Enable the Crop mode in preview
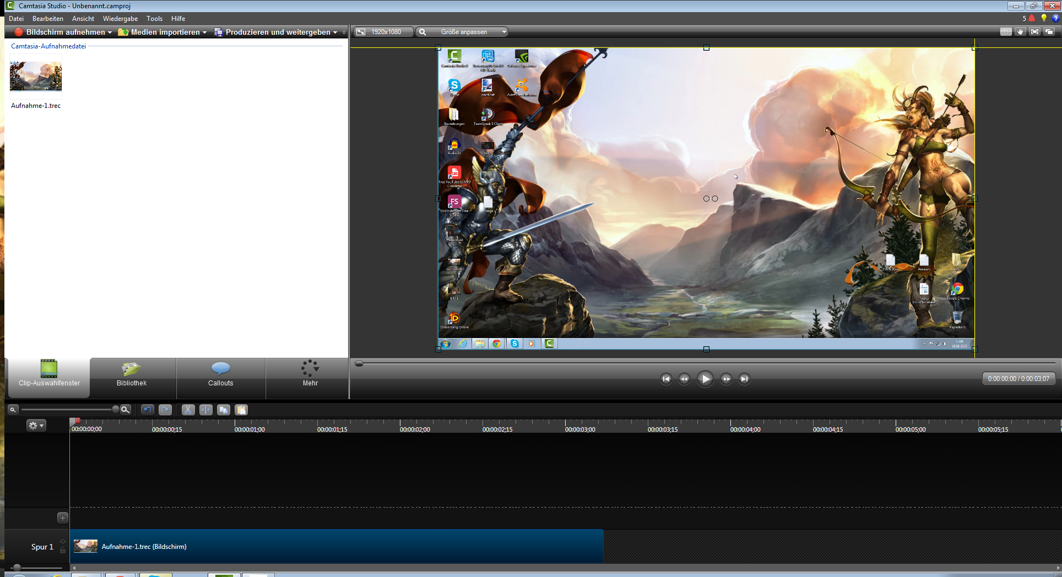Screen dimensions: 1062x577 pos(1006,32)
